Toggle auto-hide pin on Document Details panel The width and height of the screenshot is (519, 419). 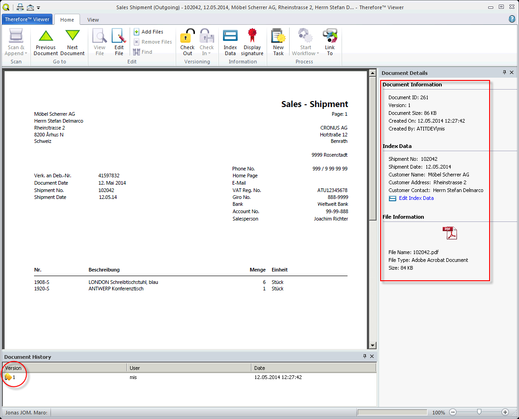(x=504, y=73)
